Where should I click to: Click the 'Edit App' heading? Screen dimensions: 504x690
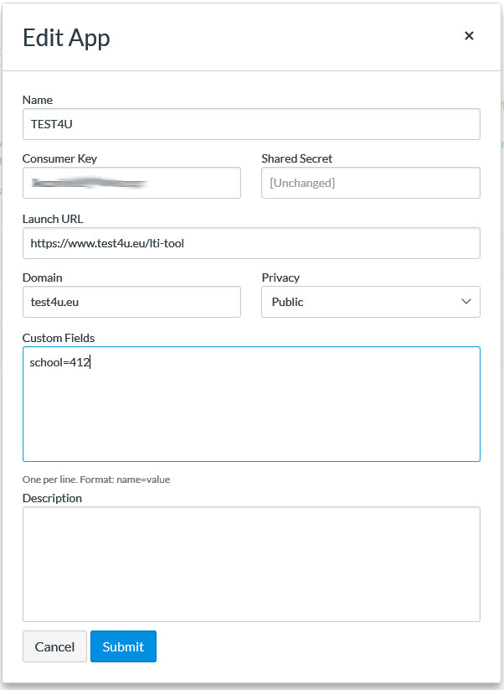point(66,39)
